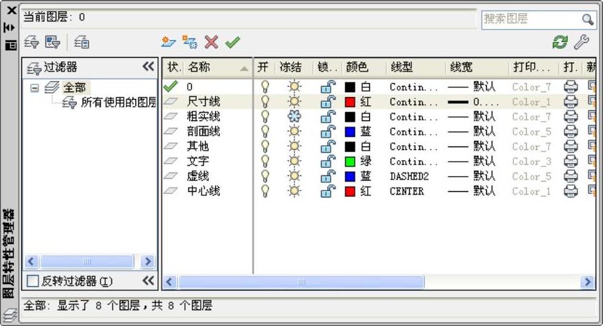The height and width of the screenshot is (326, 603).
Task: Click the printer icon for 文字 layer
Action: pos(570,162)
